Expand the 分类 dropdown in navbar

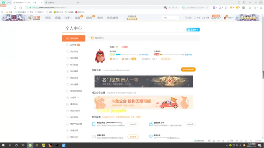coord(68,18)
